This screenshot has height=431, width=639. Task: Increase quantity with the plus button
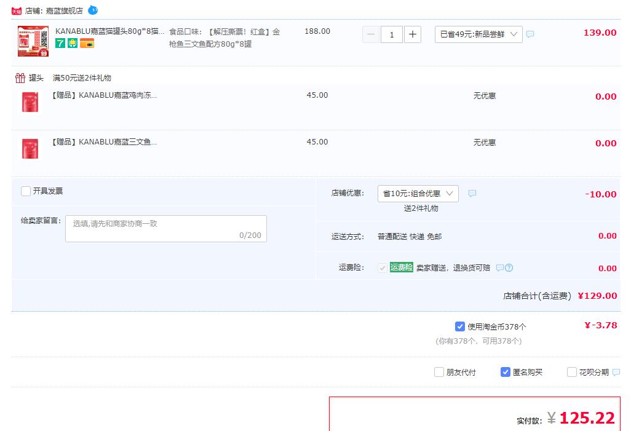coord(413,34)
